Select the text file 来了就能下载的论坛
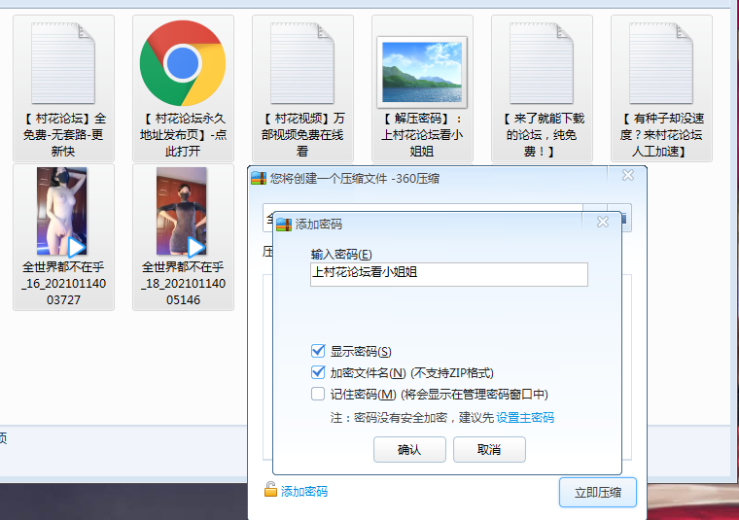The height and width of the screenshot is (520, 739). pos(542,64)
